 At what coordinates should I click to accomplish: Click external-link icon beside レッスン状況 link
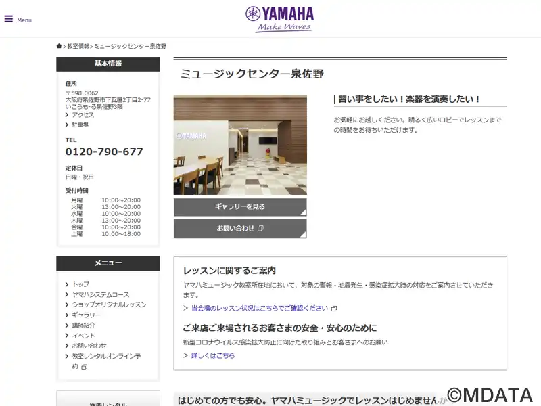[333, 309]
